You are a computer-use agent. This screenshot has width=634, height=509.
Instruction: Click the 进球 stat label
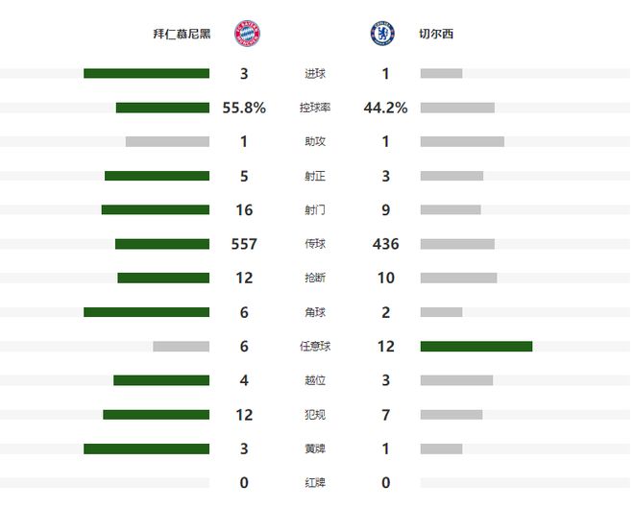pos(315,74)
